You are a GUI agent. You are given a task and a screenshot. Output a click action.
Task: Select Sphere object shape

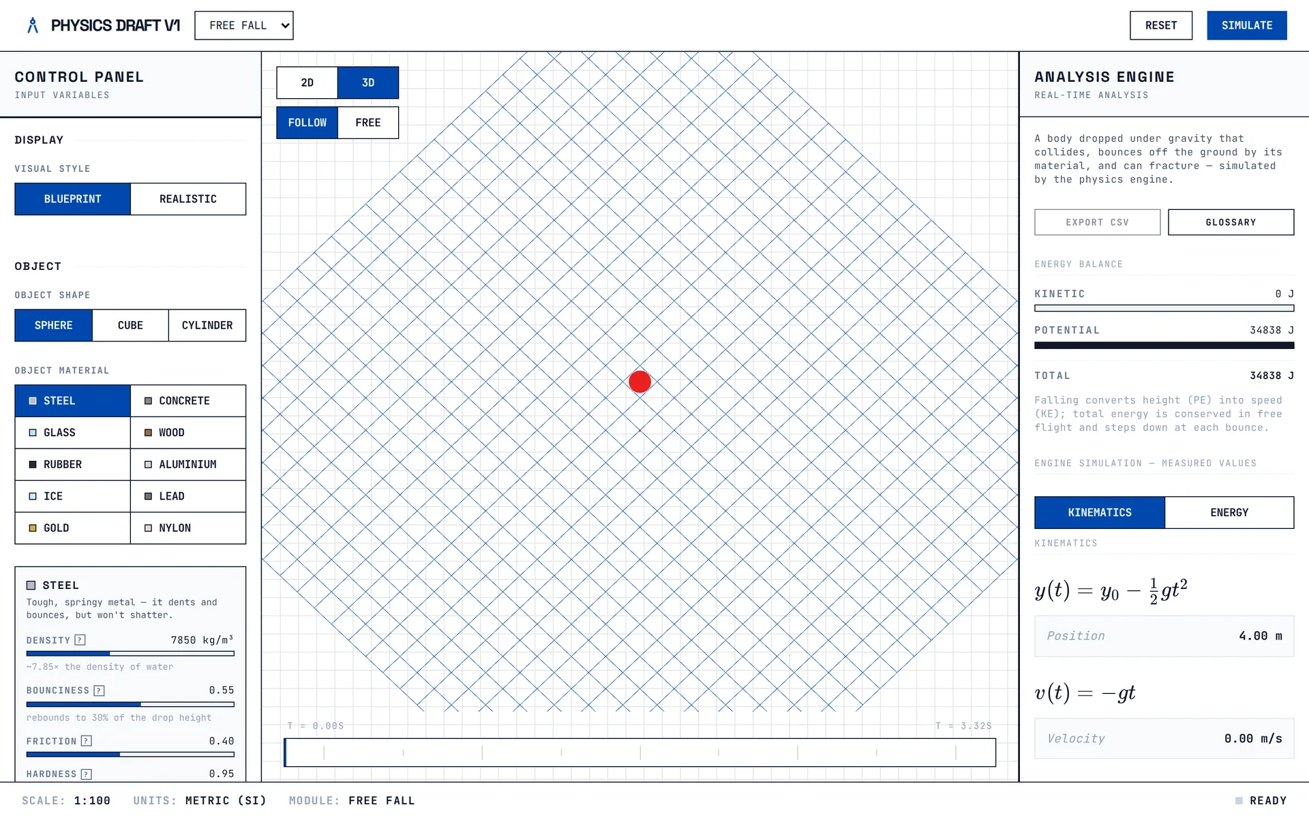click(x=53, y=325)
